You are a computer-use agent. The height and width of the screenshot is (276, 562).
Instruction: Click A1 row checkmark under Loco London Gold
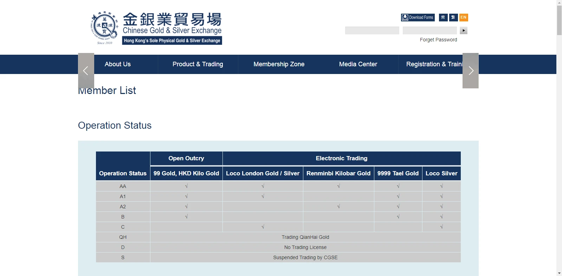point(263,196)
